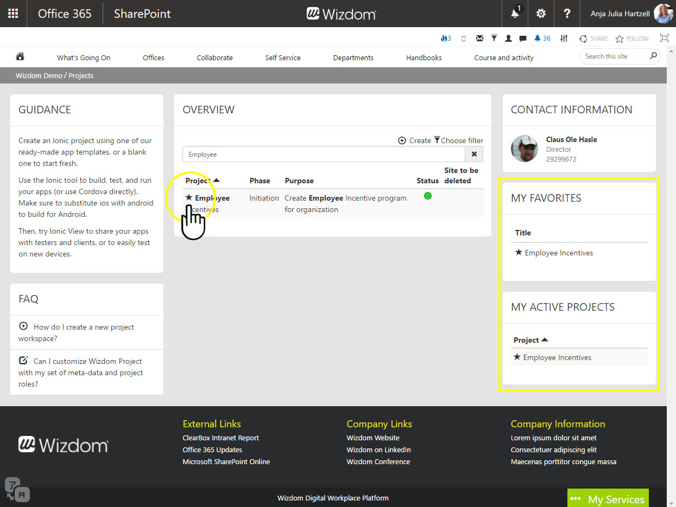Toggle favorite star on Employee Incentives in Overview
The width and height of the screenshot is (676, 507).
point(189,197)
